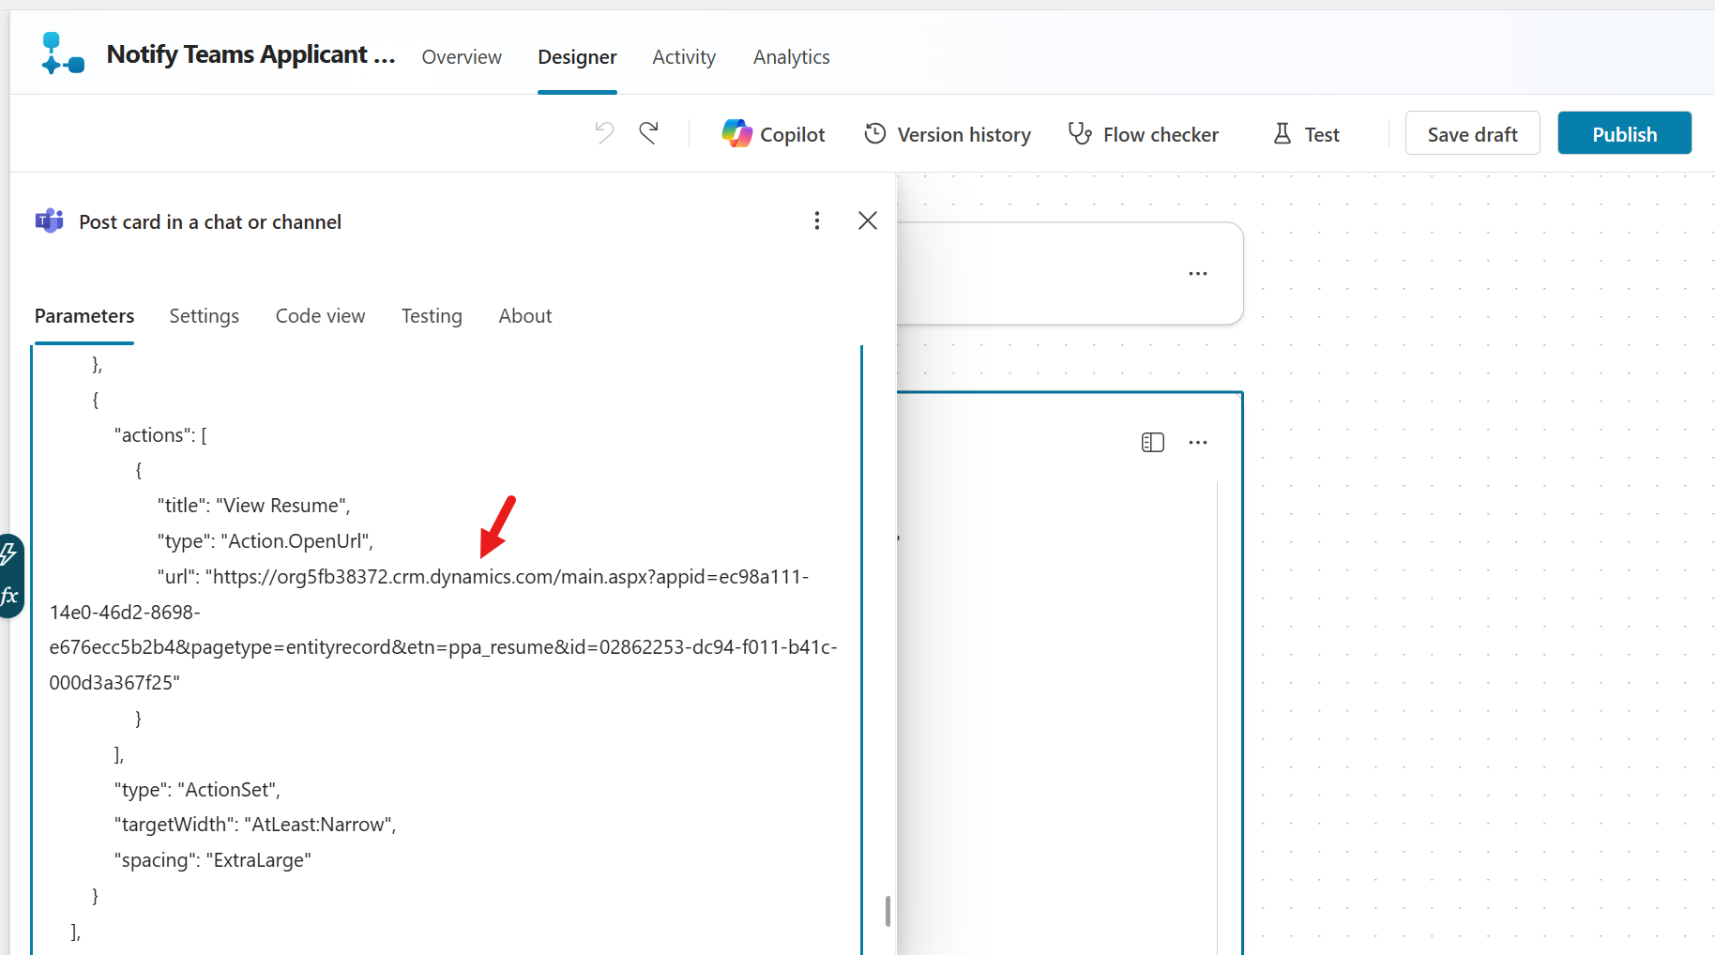Collapse the action card details pane
Image resolution: width=1715 pixels, height=955 pixels.
tap(1153, 442)
